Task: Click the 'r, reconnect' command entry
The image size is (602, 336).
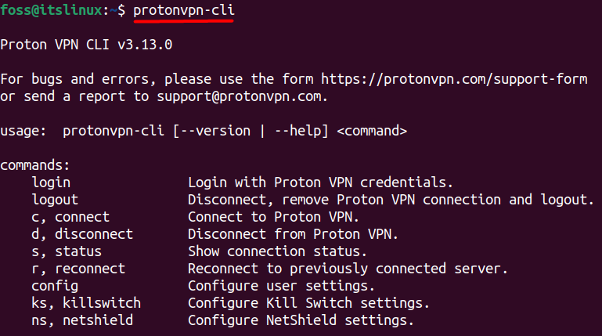Action: [78, 269]
